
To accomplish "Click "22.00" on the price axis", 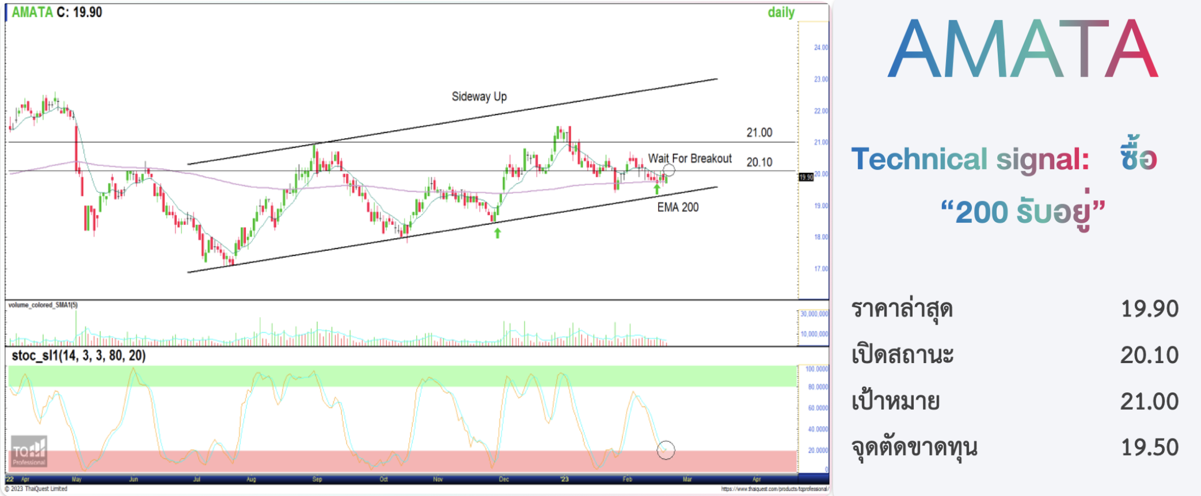I will [821, 110].
